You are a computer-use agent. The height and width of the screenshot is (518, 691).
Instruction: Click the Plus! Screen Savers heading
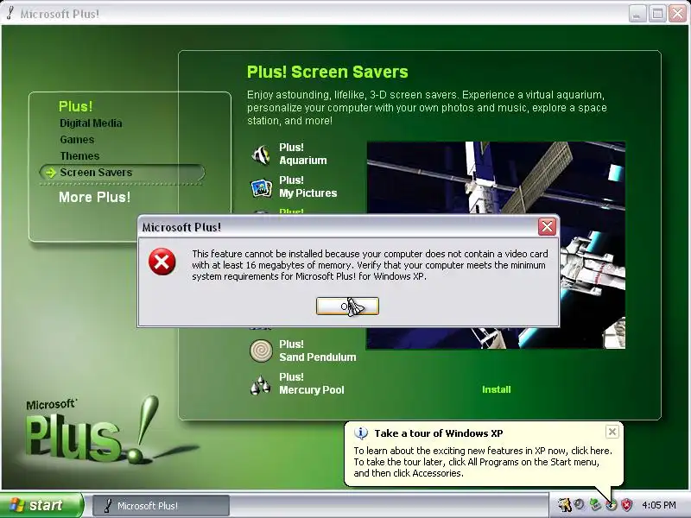tap(327, 72)
